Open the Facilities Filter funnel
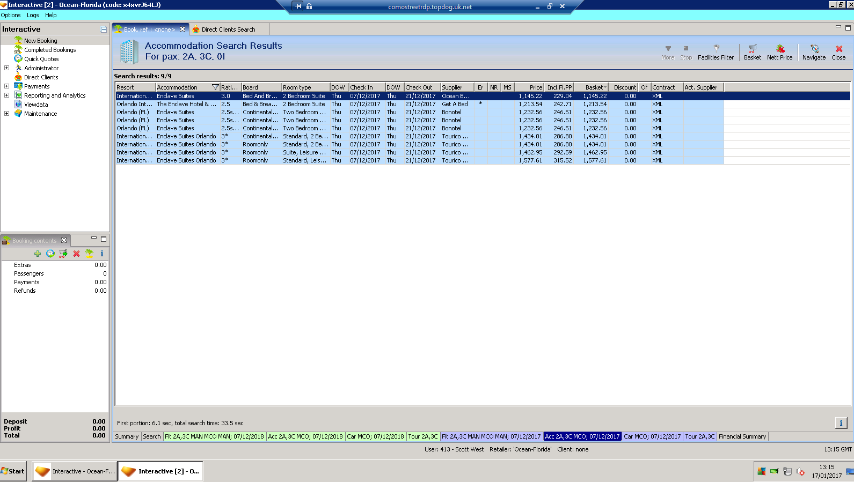Image resolution: width=854 pixels, height=482 pixels. (716, 49)
